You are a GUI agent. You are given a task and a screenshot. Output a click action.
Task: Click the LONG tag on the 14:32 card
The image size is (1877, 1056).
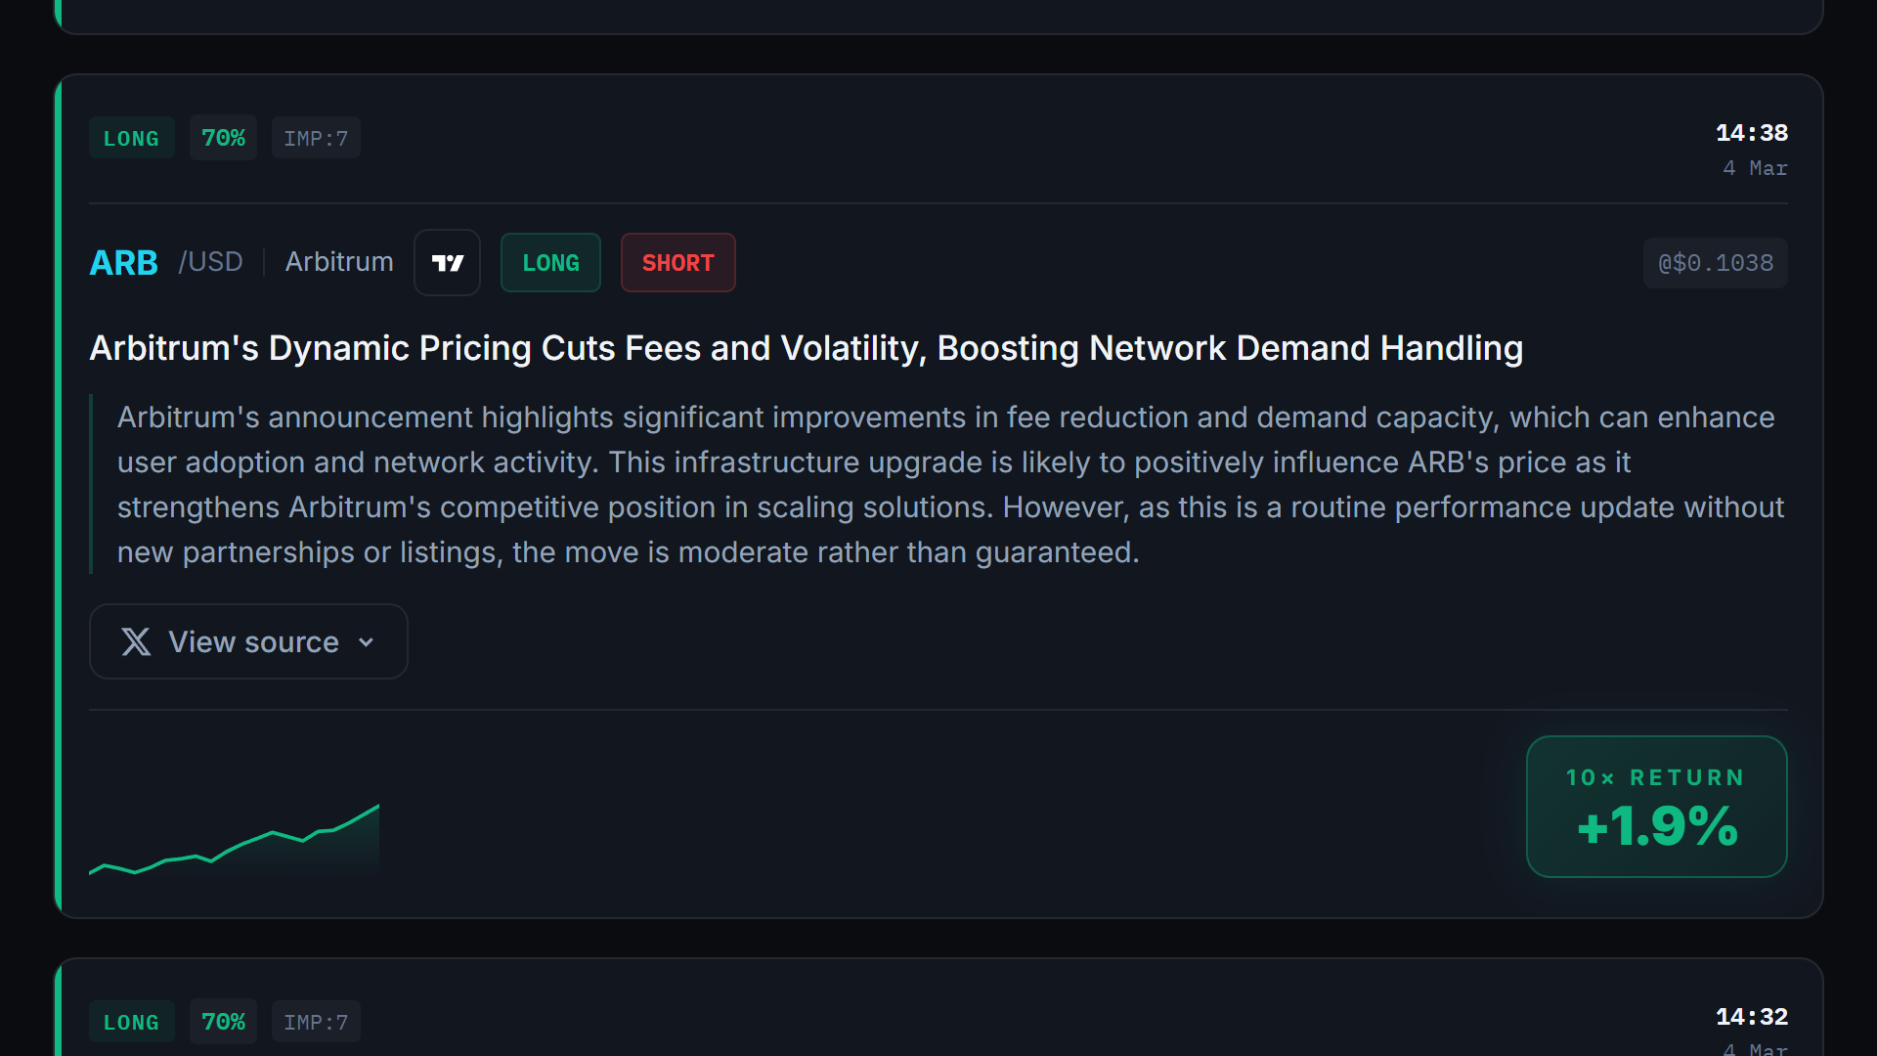[131, 1022]
